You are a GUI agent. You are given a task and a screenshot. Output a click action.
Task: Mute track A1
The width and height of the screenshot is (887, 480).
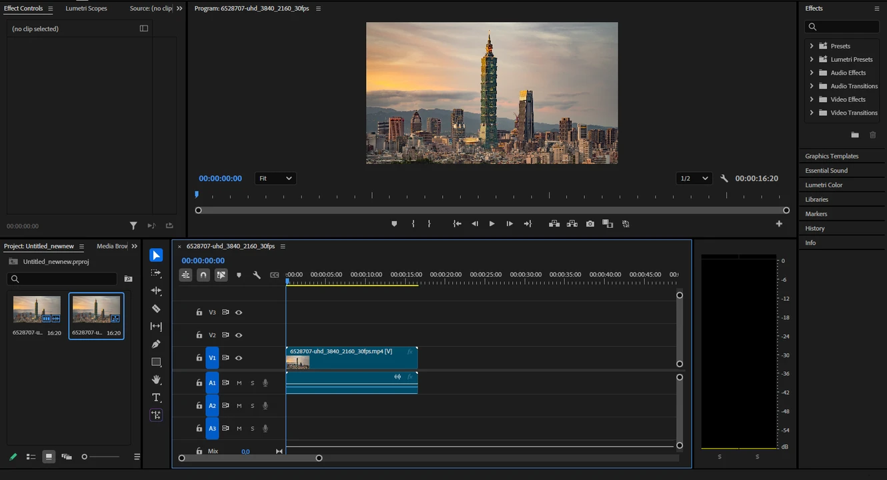click(239, 383)
